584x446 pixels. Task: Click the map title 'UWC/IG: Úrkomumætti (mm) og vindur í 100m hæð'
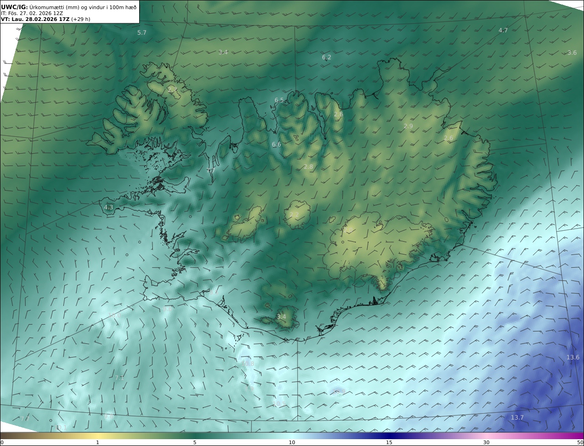[68, 7]
